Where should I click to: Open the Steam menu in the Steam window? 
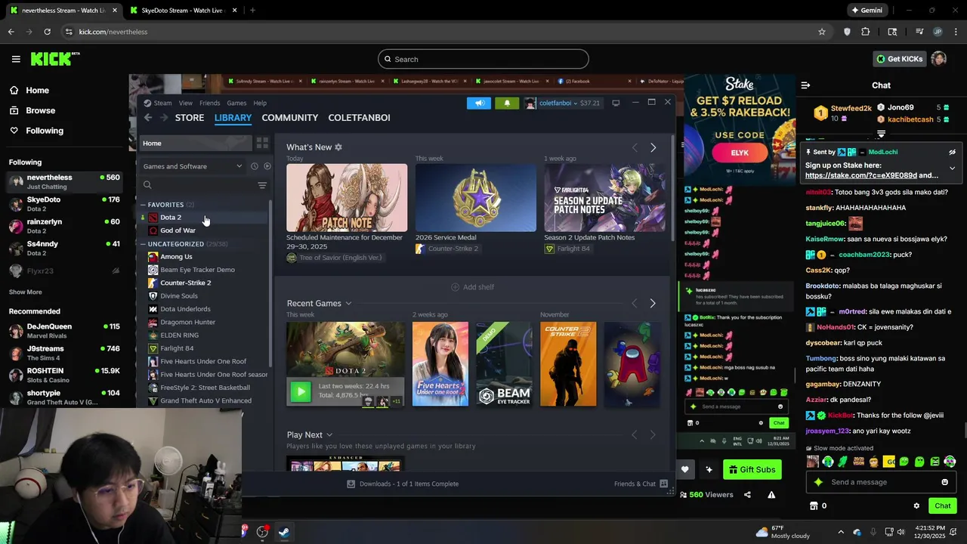[x=158, y=103]
